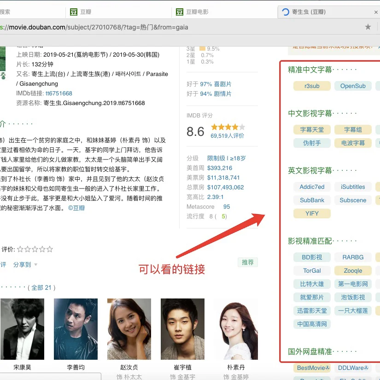Click the actor name 宋康昊

pos(22,368)
